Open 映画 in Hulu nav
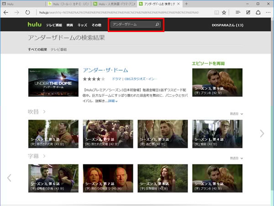The image size is (274, 206). [x=69, y=25]
